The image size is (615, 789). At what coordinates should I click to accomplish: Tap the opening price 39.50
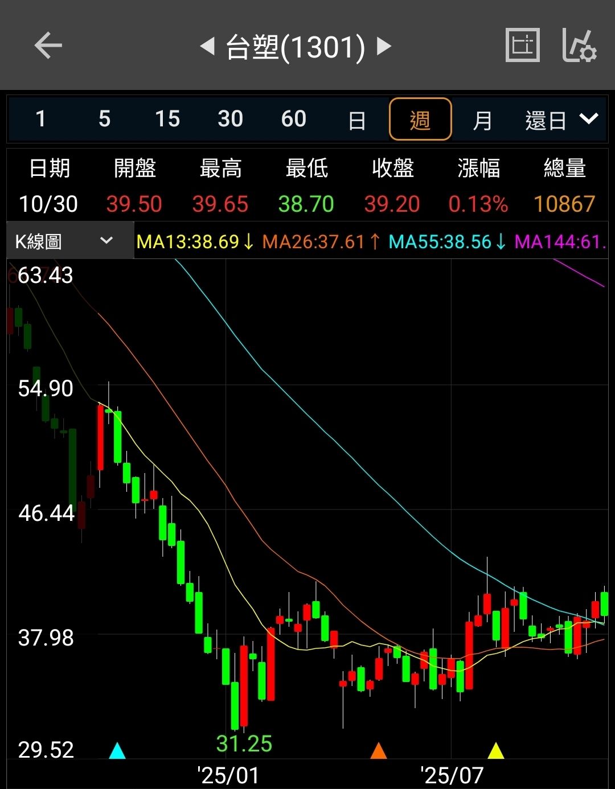[134, 204]
